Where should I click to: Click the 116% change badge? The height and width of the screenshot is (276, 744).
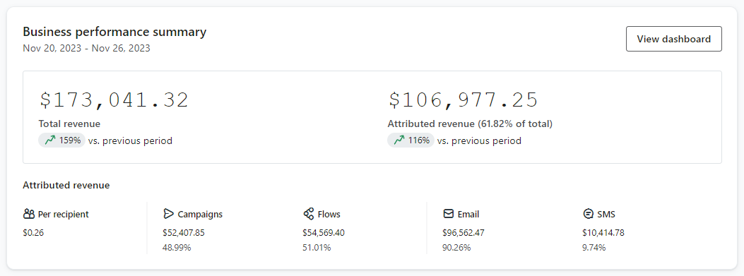pyautogui.click(x=411, y=140)
